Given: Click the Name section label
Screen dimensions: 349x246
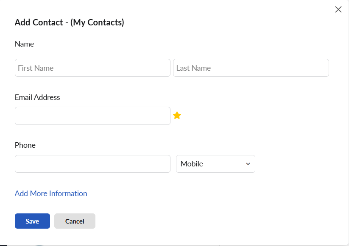Looking at the screenshot, I should [x=24, y=44].
